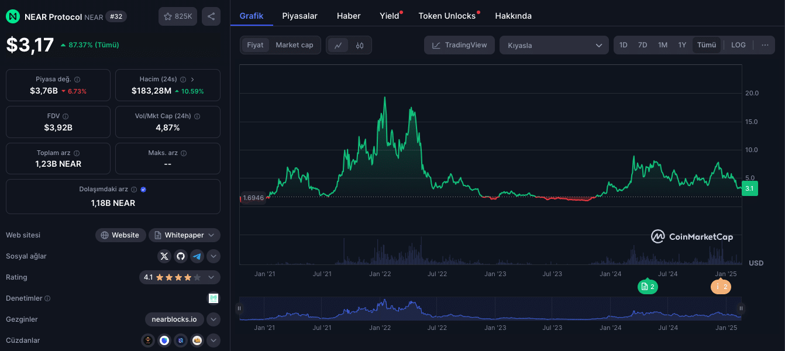Select Market cap chart mode
The width and height of the screenshot is (785, 351).
point(294,45)
